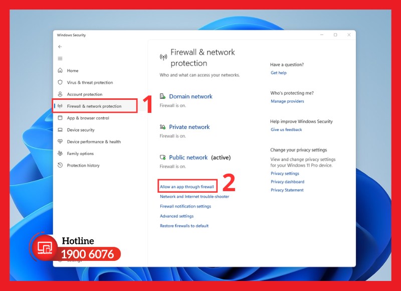Screen dimensions: 401x291
Task: Select Family options
Action: (80, 154)
